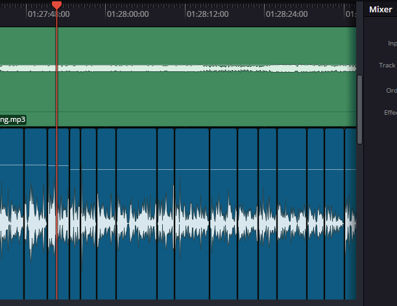The image size is (397, 306).
Task: Click the vertical timeline scrollbar thumb
Action: [359, 110]
